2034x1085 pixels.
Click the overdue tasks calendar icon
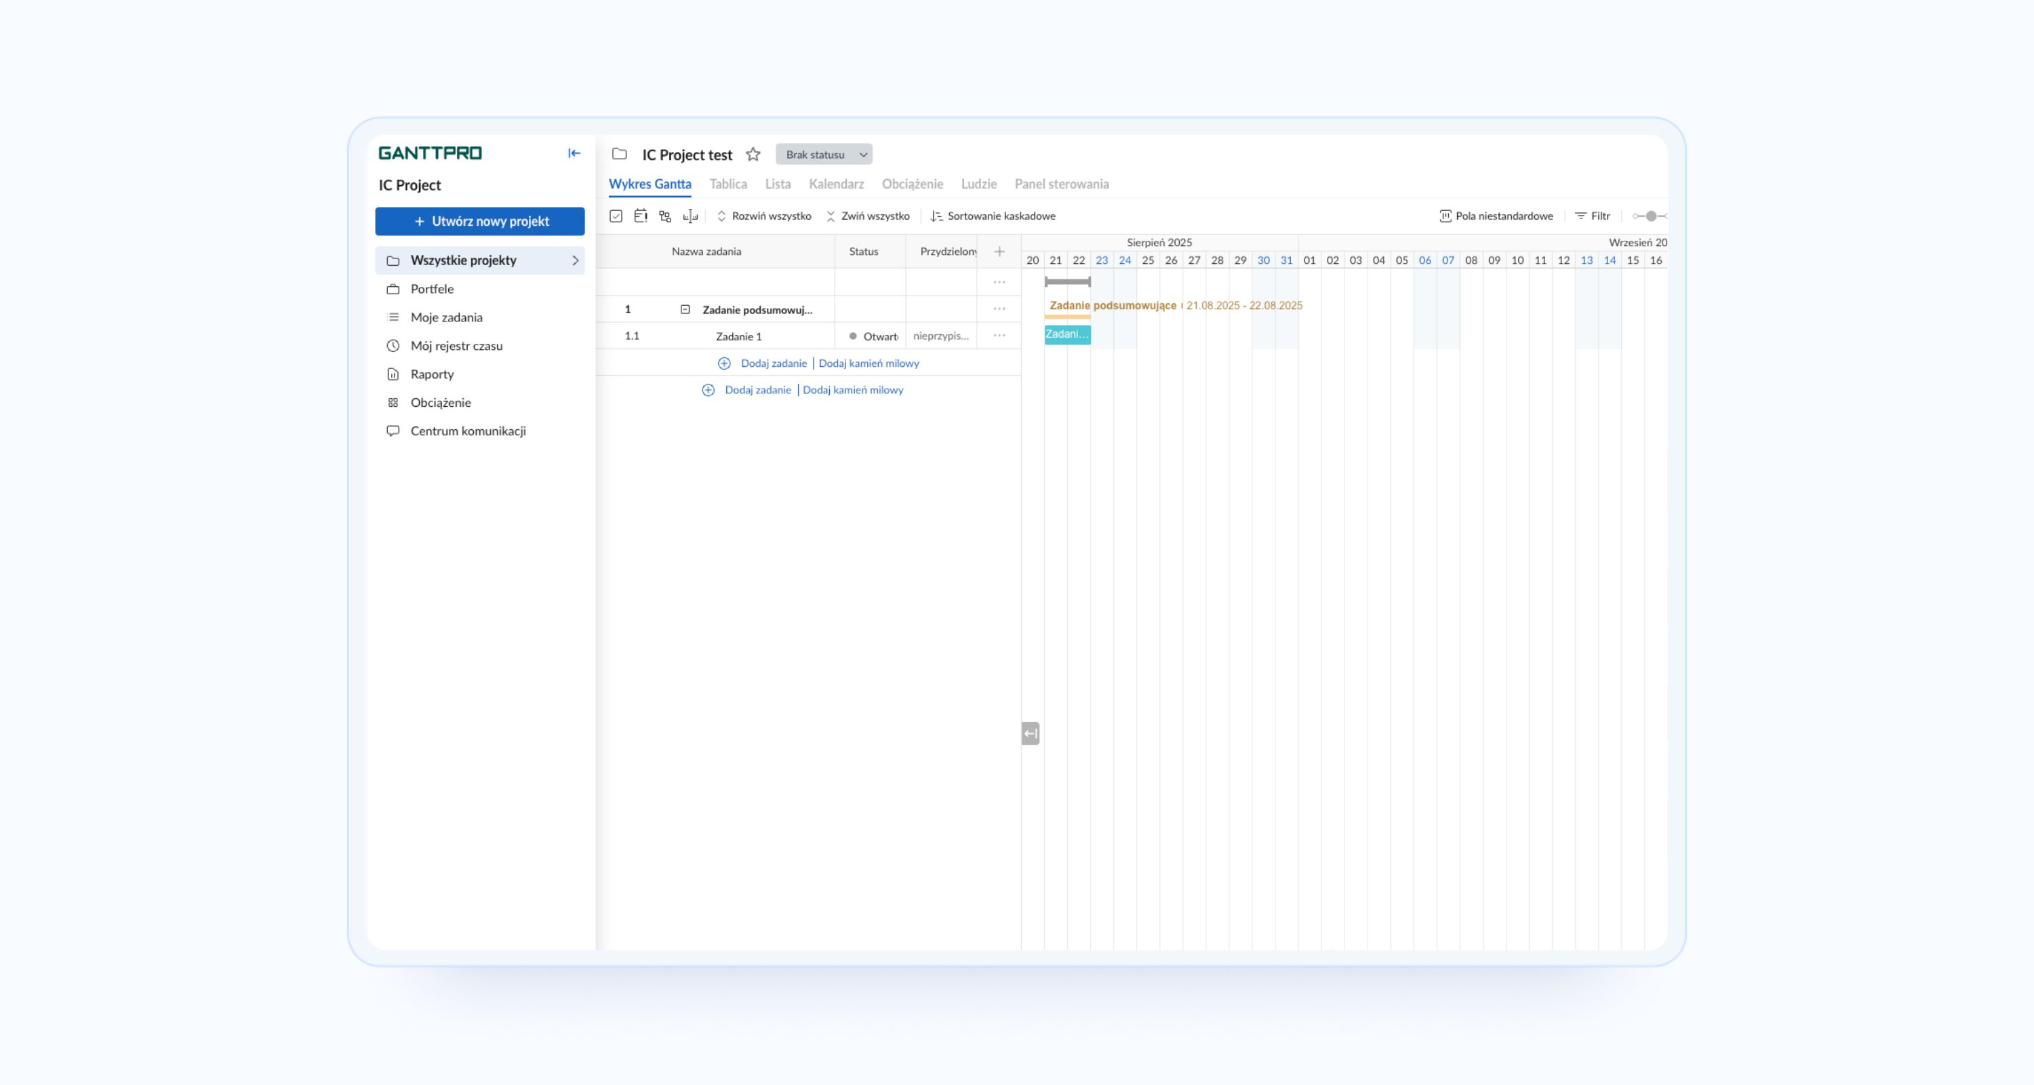click(640, 216)
